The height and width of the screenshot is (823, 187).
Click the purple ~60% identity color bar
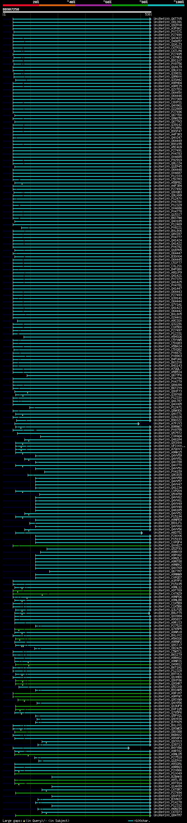94,5
